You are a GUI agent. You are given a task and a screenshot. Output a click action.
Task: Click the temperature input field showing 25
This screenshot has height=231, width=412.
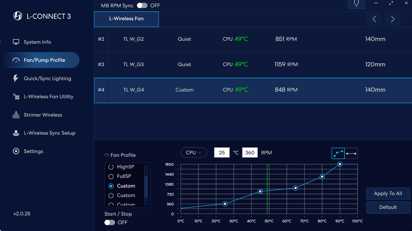pos(222,152)
